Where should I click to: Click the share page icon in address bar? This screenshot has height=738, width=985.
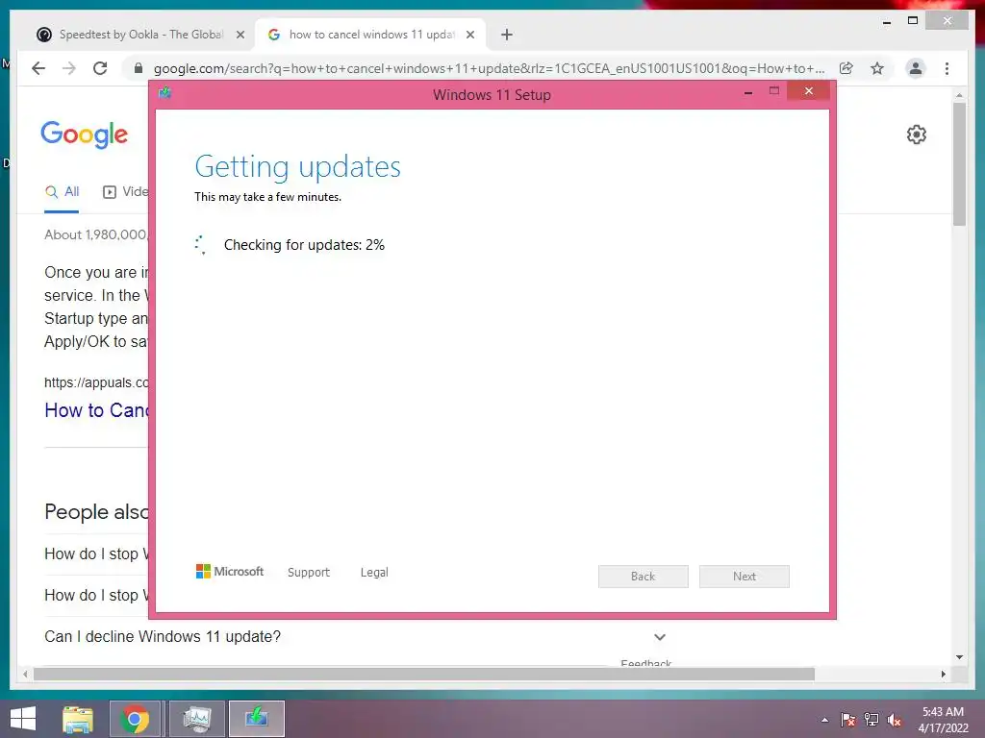click(x=846, y=68)
